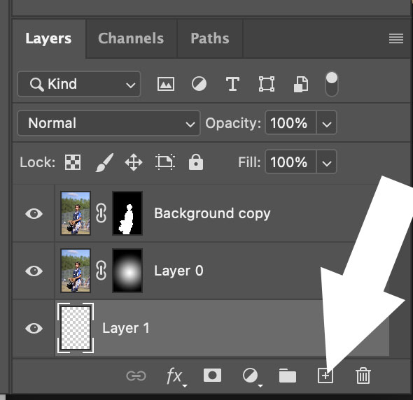413x400 pixels.
Task: Select Layer 1 transparent thumbnail
Action: [76, 328]
